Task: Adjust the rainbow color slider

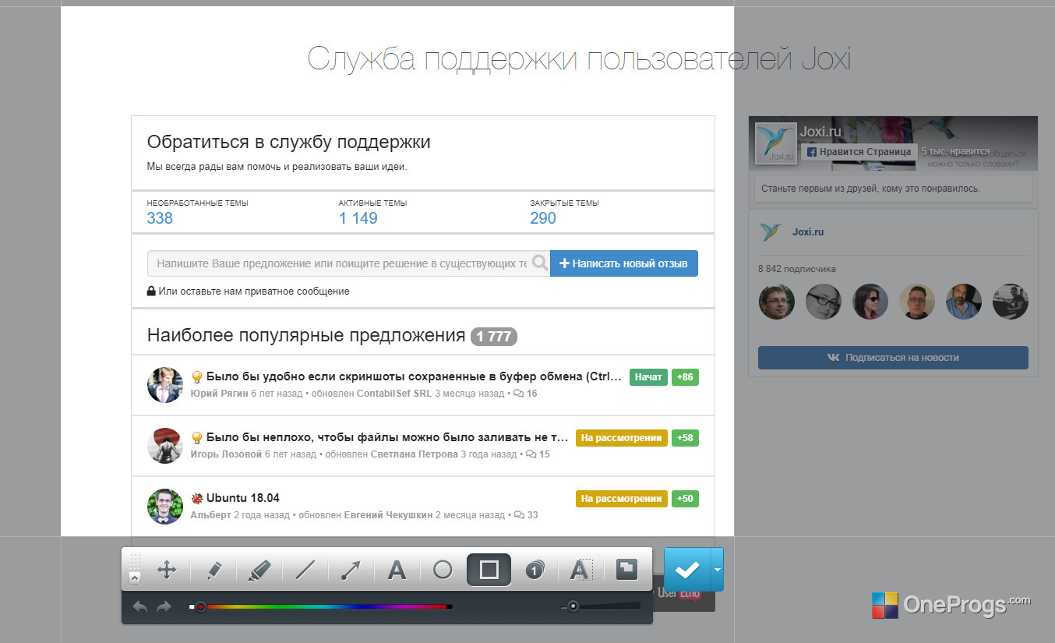Action: pyautogui.click(x=320, y=606)
